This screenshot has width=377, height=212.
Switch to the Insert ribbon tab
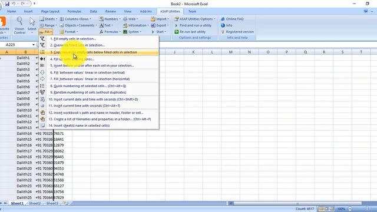28,11
